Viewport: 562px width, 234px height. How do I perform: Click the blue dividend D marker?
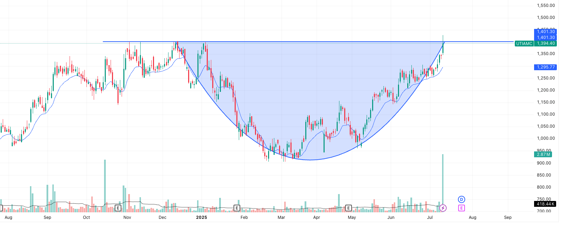point(461,199)
